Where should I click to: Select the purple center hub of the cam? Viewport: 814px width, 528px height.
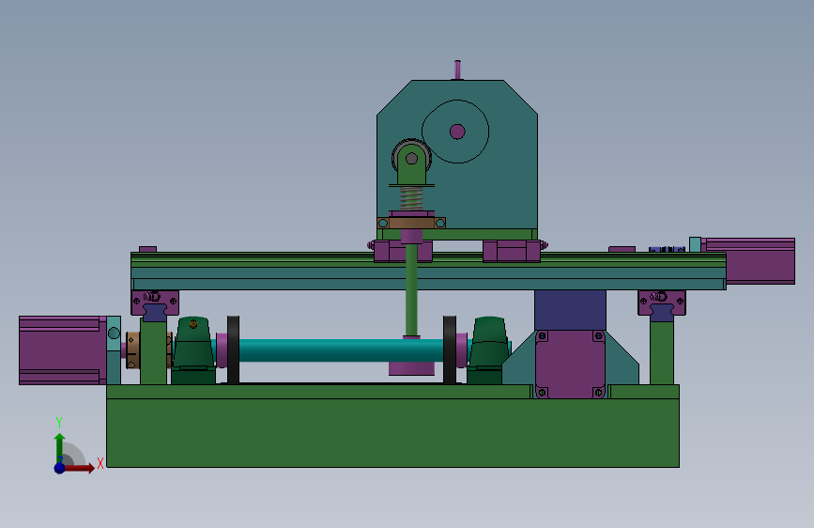click(457, 132)
